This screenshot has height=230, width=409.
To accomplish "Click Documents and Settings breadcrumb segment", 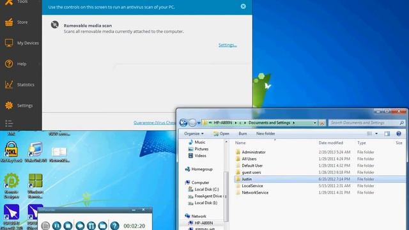I will click(269, 123).
